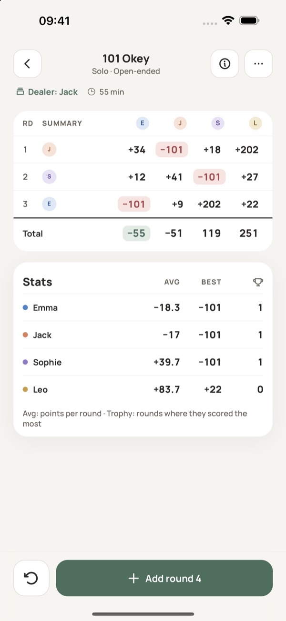286x621 pixels.
Task: Select the L player header avatar
Action: point(255,123)
